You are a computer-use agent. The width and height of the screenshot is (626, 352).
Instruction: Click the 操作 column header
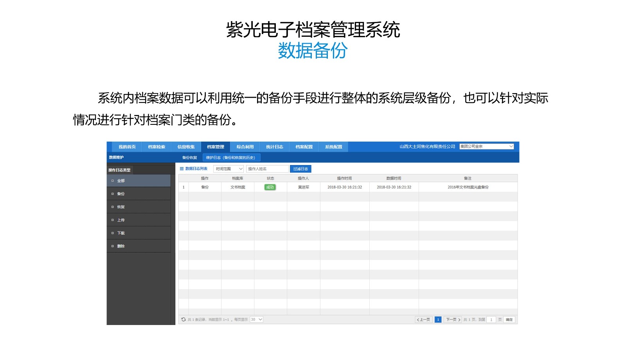tap(205, 178)
